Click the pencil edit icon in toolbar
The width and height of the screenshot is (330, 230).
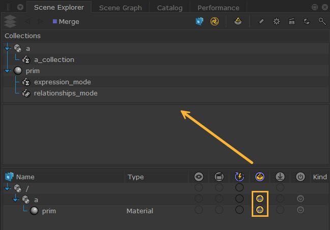click(x=261, y=22)
